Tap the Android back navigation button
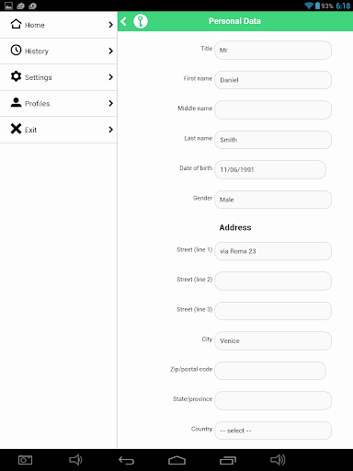353x471 pixels. [x=127, y=460]
